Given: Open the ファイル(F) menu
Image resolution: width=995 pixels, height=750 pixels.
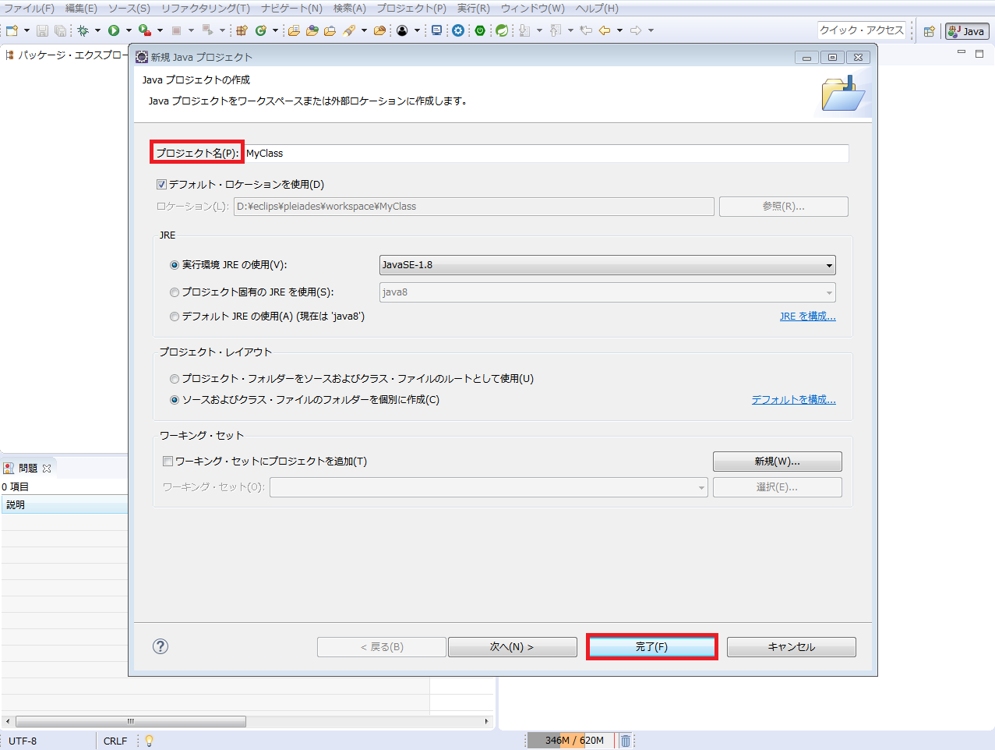Looking at the screenshot, I should (x=29, y=8).
